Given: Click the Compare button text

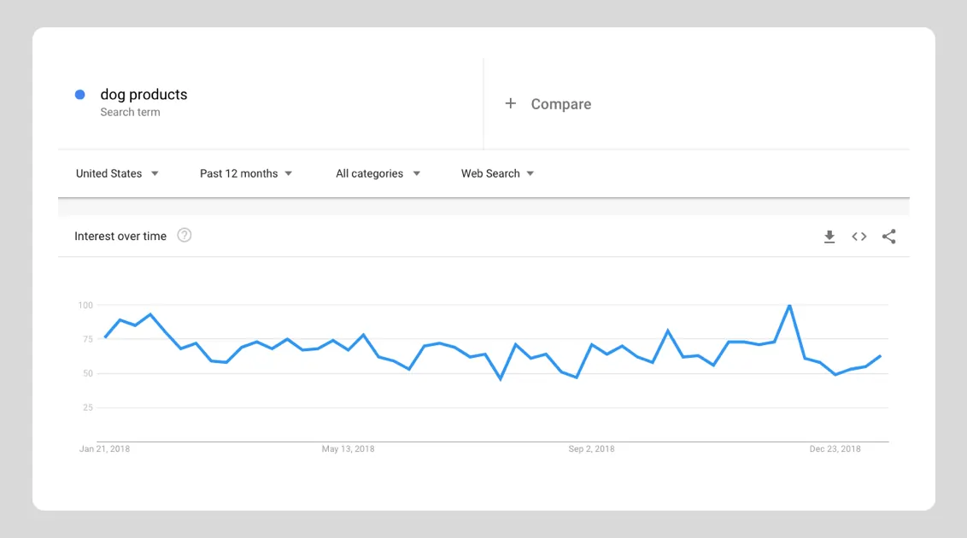Looking at the screenshot, I should [560, 104].
